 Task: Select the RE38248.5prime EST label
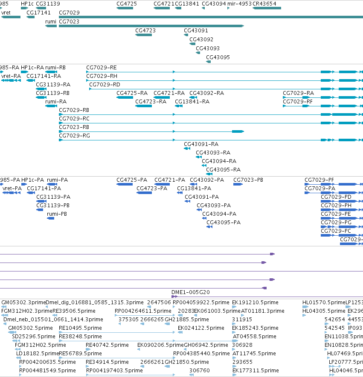(x=80, y=337)
